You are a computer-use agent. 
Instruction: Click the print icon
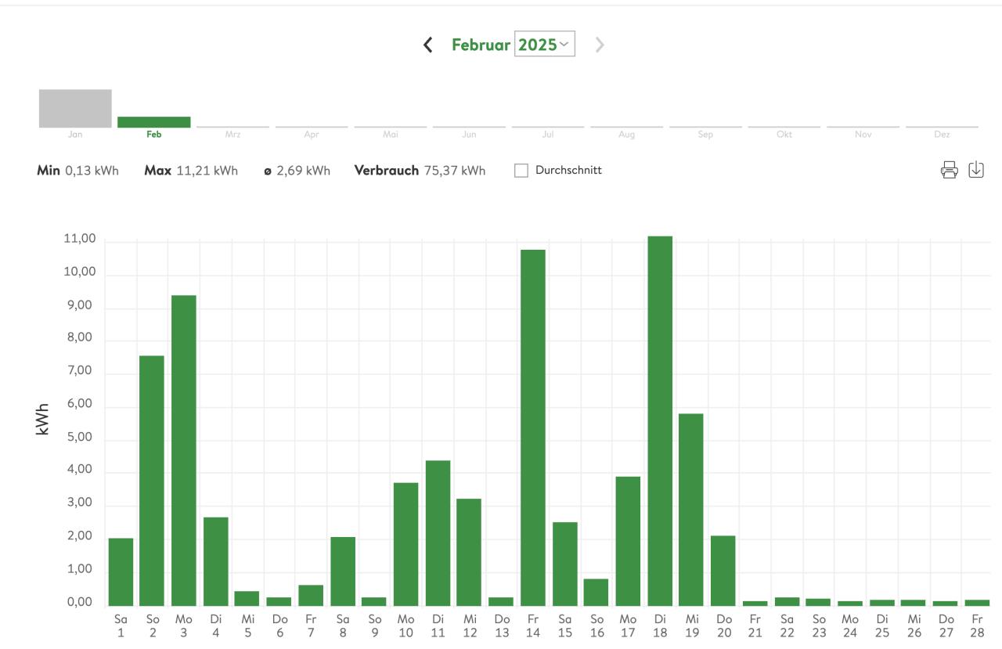[x=949, y=170]
